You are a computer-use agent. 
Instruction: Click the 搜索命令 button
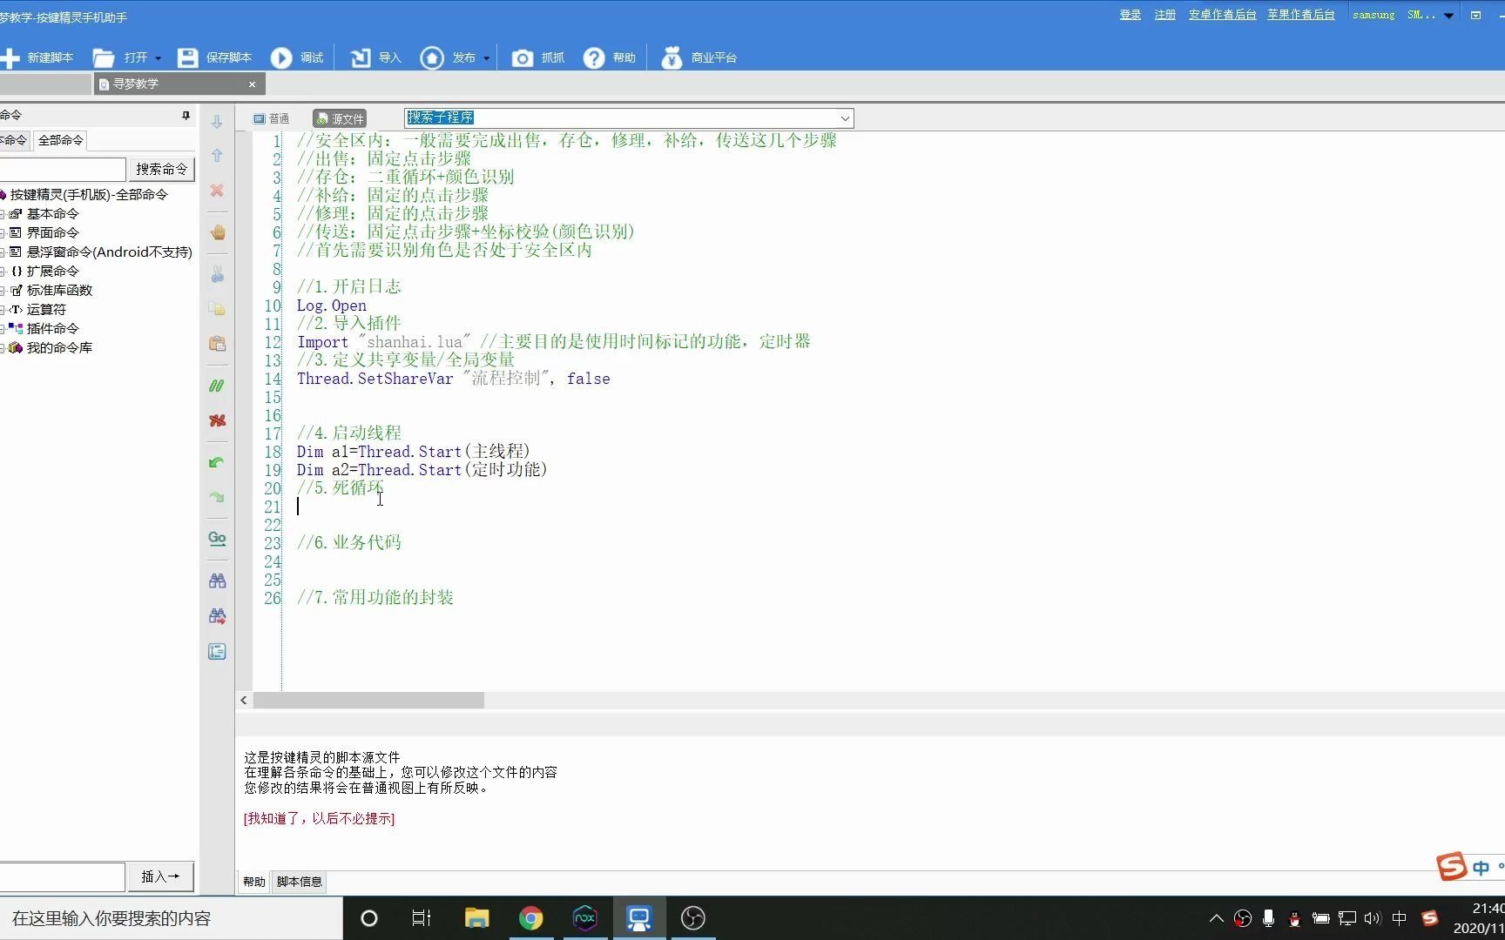161,169
